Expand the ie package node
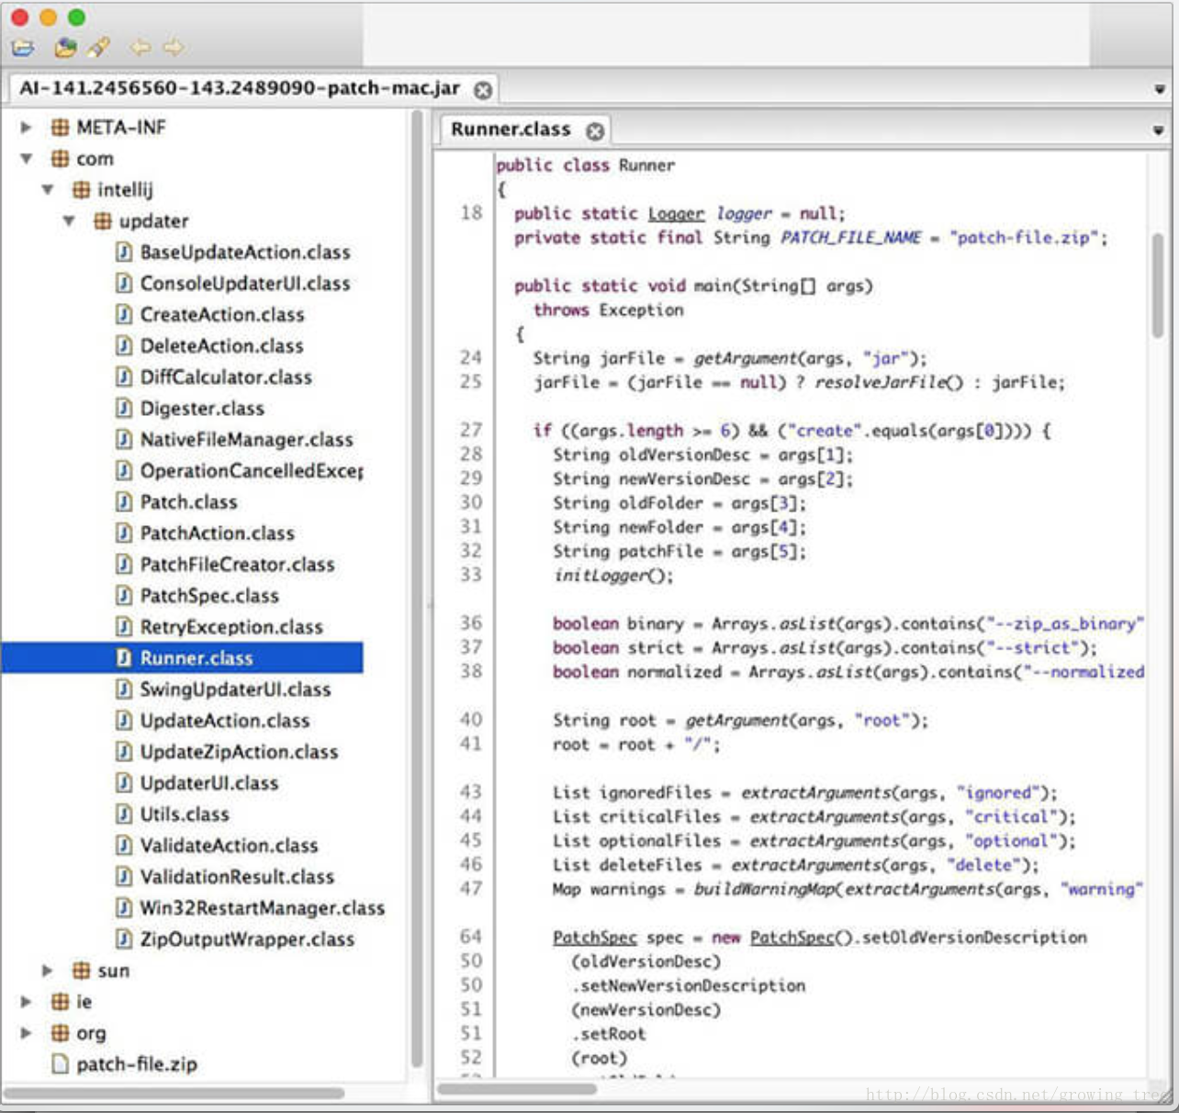This screenshot has height=1113, width=1179. tap(27, 1002)
